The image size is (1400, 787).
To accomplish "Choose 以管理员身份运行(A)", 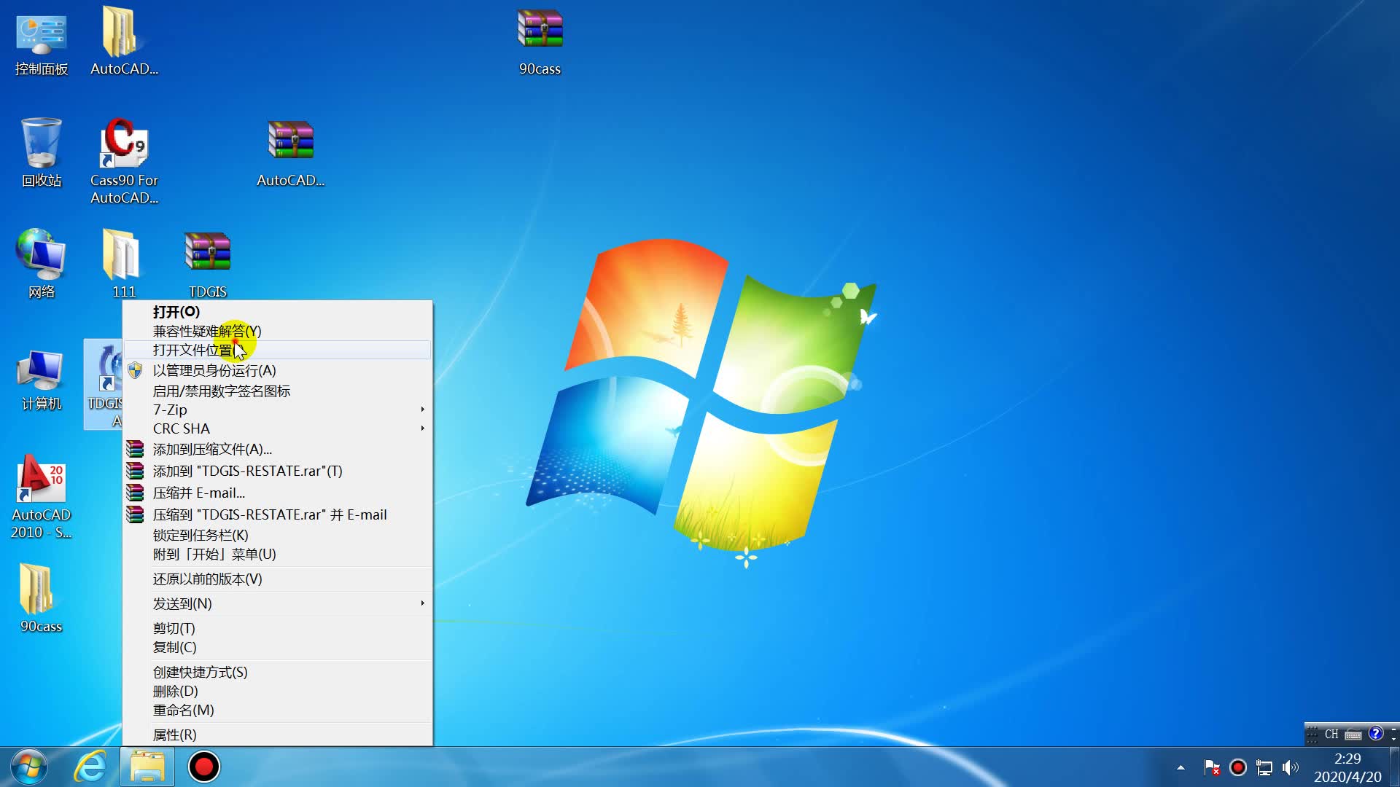I will pos(278,370).
